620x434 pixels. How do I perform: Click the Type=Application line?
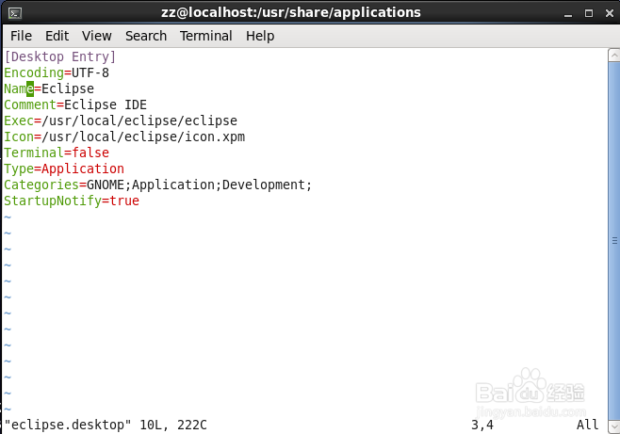[x=64, y=169]
